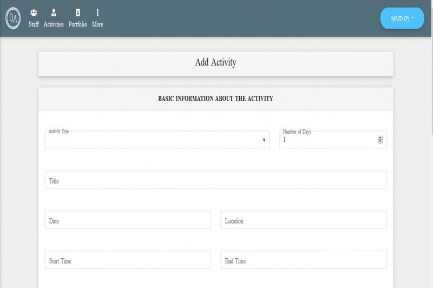
Task: Decrease Number of Days with down arrow
Action: 380,141
